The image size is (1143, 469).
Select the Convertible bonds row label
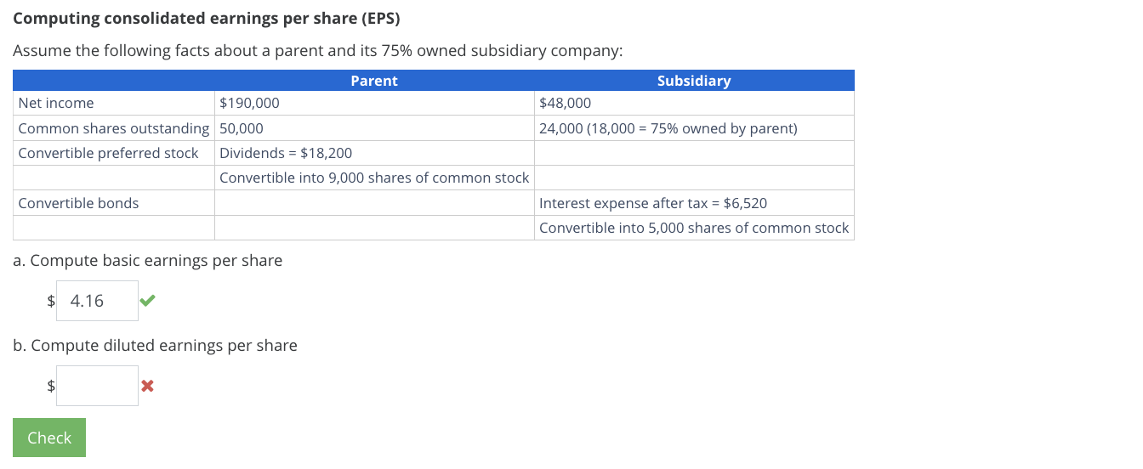(x=78, y=203)
